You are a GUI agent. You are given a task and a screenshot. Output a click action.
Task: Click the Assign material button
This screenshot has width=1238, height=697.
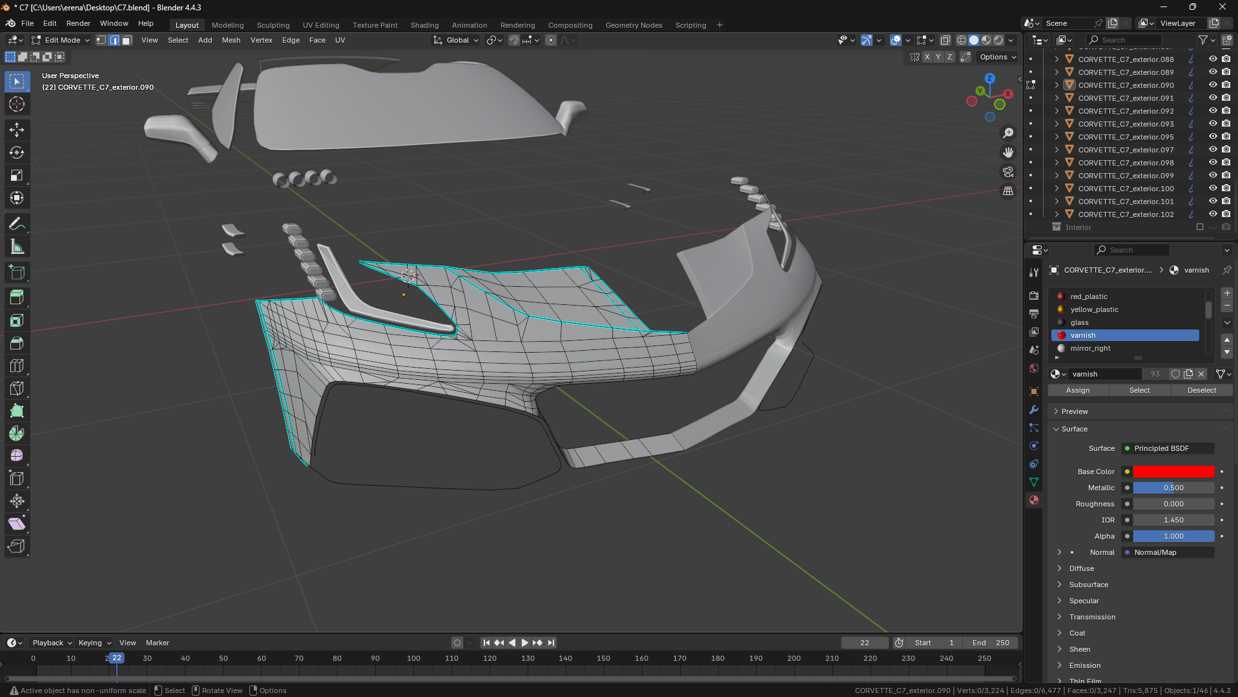(x=1077, y=390)
